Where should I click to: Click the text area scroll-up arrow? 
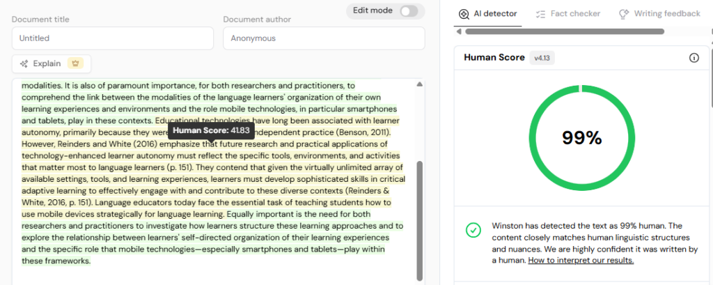(419, 84)
